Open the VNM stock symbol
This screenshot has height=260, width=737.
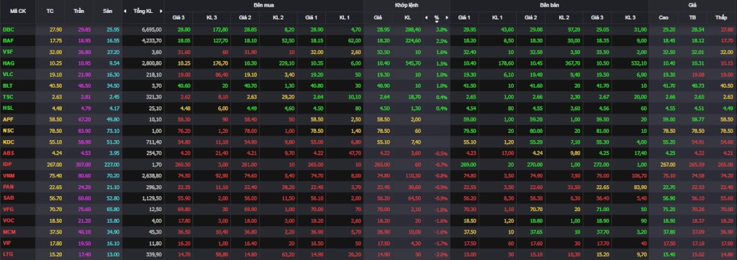tap(9, 175)
